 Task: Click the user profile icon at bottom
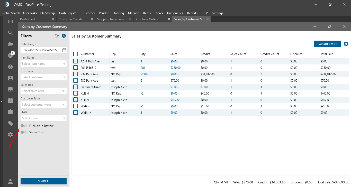[10, 181]
